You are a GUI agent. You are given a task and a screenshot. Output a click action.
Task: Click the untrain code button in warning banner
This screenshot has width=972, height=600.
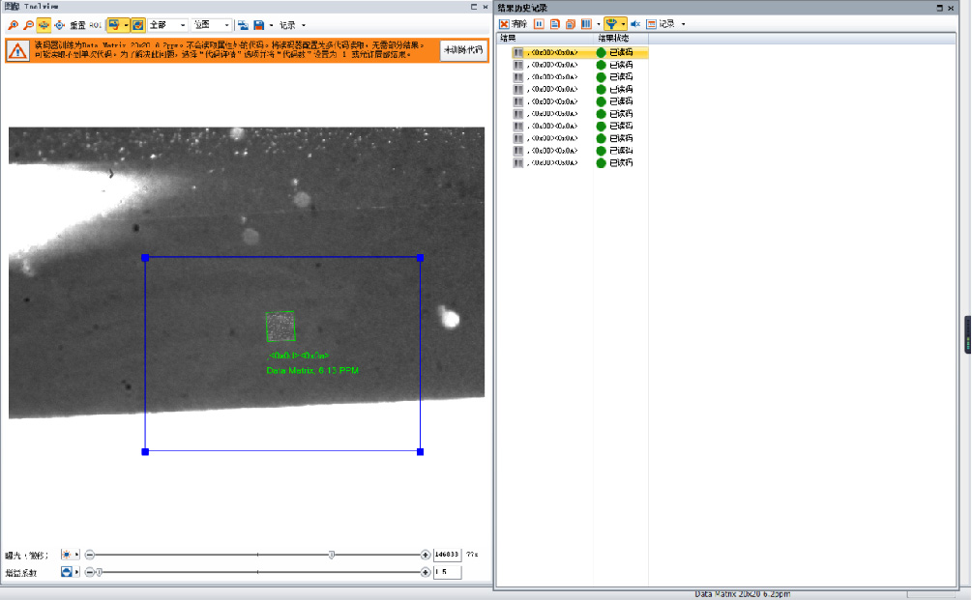[463, 50]
